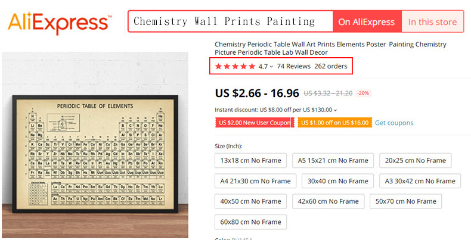Claim the US $1.00 off coupon
The height and width of the screenshot is (240, 471).
tap(334, 123)
